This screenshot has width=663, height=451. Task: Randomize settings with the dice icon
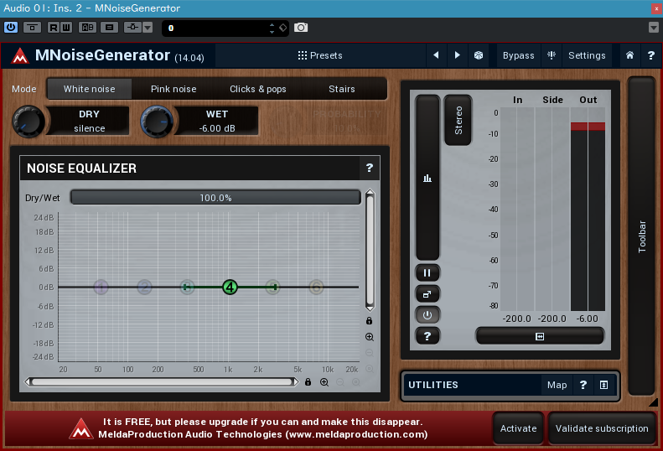click(479, 55)
